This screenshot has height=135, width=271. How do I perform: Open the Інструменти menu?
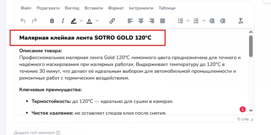141,8
